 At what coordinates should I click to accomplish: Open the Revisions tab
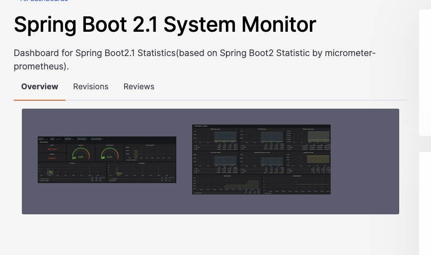click(91, 87)
